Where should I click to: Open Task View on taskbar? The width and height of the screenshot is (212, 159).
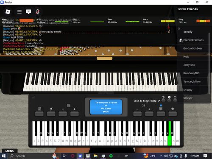click(64, 156)
